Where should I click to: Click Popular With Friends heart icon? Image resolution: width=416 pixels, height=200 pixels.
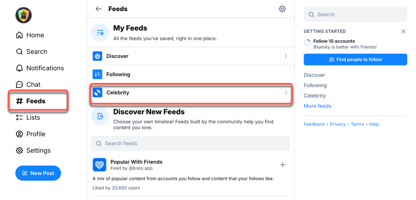click(x=99, y=165)
